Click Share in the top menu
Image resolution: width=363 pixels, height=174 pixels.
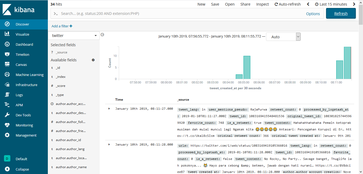tap(245, 4)
